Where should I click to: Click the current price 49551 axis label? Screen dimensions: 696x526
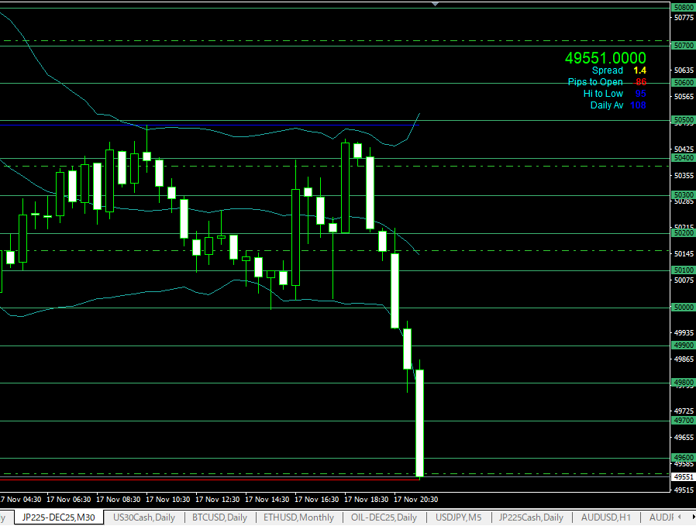click(x=683, y=477)
